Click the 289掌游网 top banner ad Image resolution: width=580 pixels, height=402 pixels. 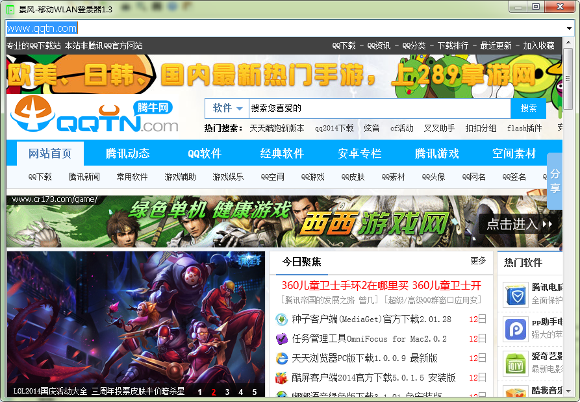[284, 74]
